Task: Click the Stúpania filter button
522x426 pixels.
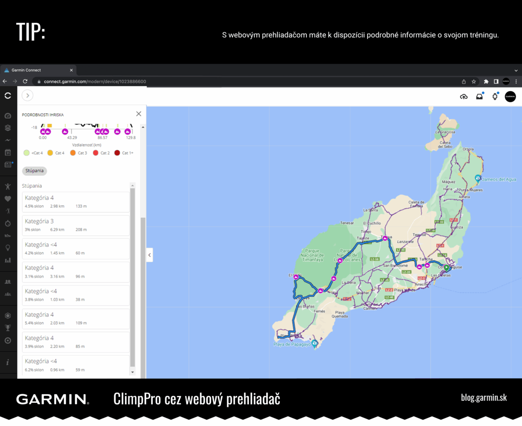Action: 34,171
